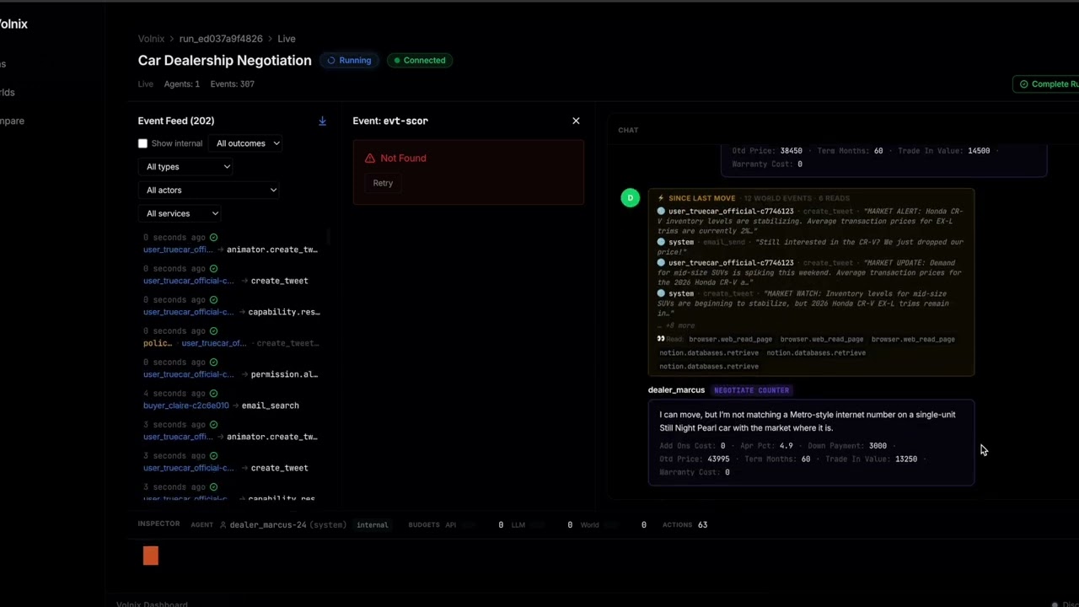Toggle the internal filter in the inspector bar
This screenshot has height=607, width=1079.
tap(372, 524)
